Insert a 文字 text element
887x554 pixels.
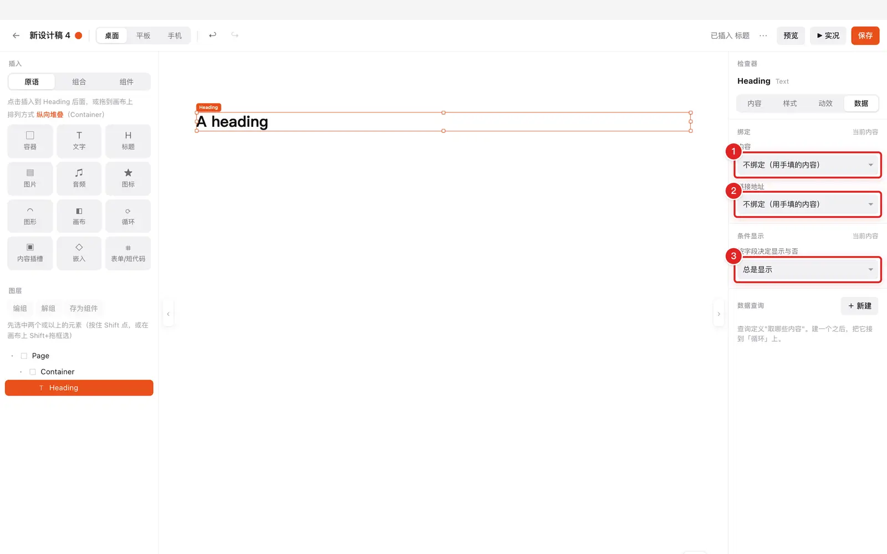pos(79,141)
